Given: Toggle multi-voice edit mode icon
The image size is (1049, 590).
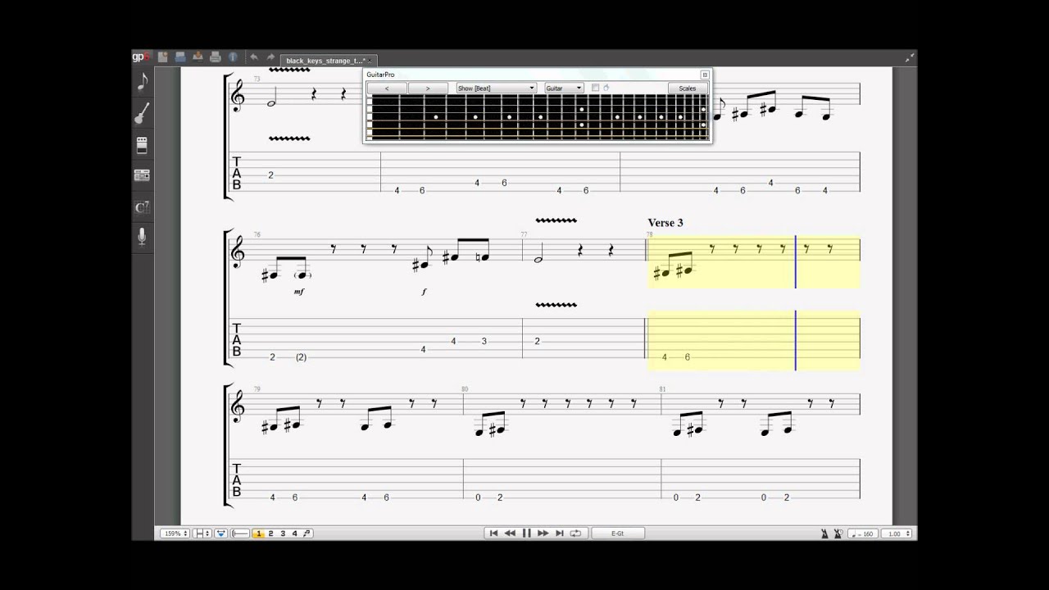Looking at the screenshot, I should pos(307,533).
